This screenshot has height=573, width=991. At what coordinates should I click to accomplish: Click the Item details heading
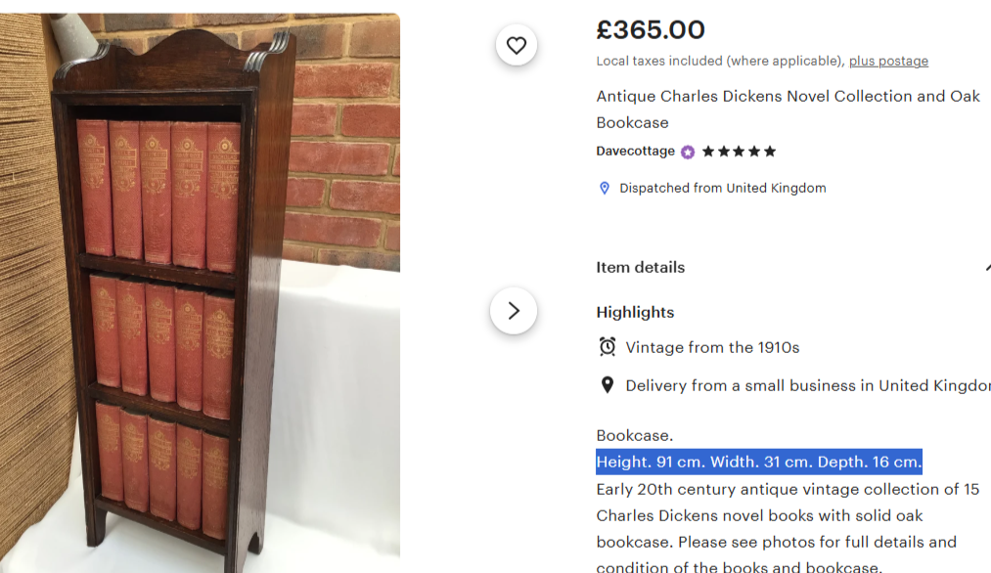(640, 267)
